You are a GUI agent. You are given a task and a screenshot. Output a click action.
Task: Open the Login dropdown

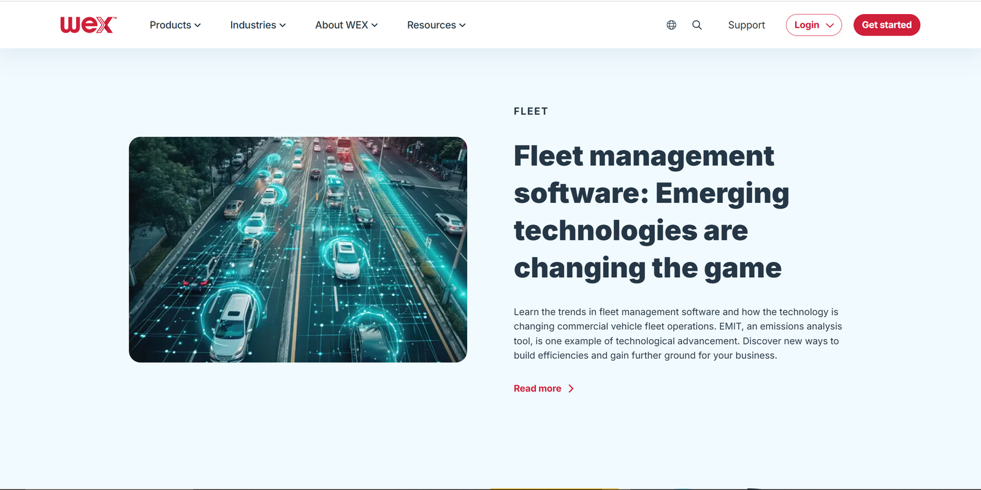pos(814,25)
